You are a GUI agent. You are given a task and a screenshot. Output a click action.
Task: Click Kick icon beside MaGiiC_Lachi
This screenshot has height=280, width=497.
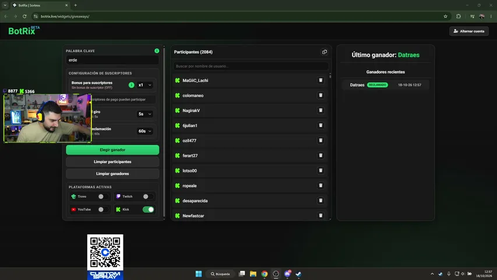point(178,80)
